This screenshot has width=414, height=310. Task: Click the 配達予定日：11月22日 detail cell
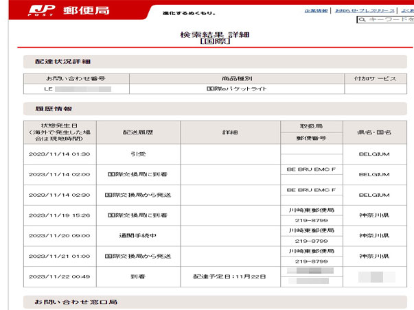click(x=230, y=277)
